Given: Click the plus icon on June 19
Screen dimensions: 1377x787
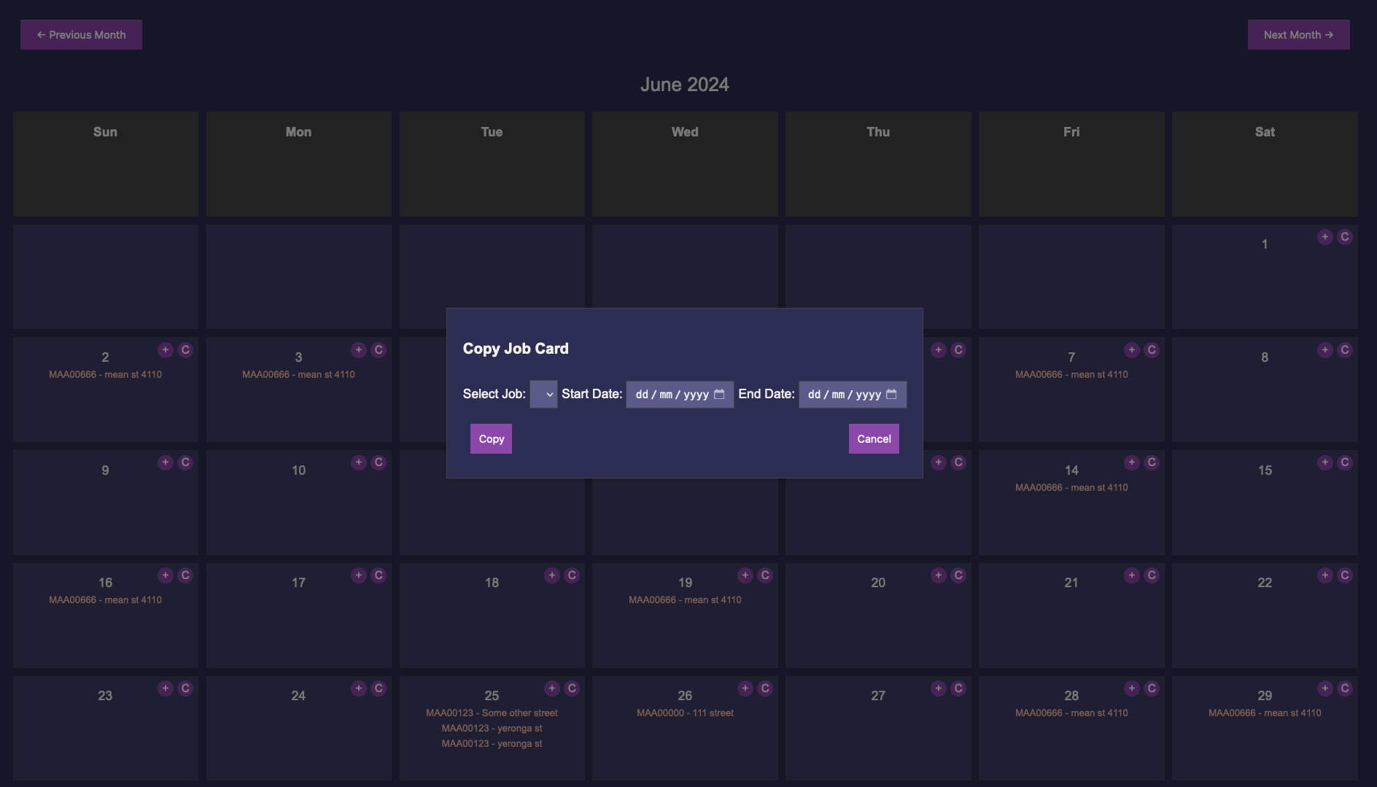Looking at the screenshot, I should (745, 575).
